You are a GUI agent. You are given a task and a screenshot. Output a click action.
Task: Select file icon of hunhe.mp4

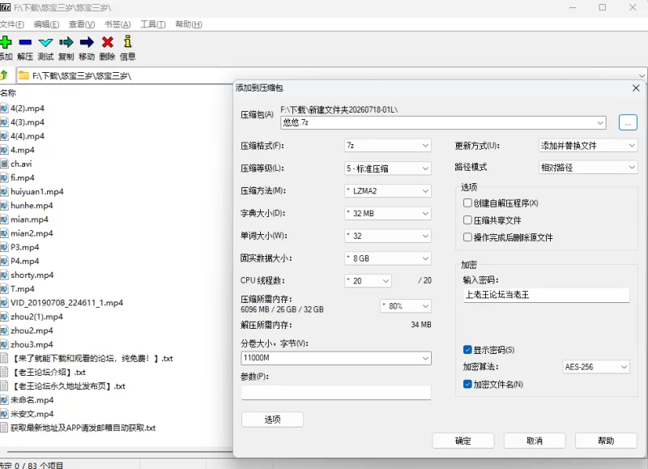(x=4, y=206)
